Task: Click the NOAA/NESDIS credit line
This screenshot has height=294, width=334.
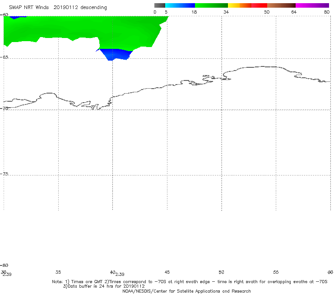Action: [x=186, y=291]
